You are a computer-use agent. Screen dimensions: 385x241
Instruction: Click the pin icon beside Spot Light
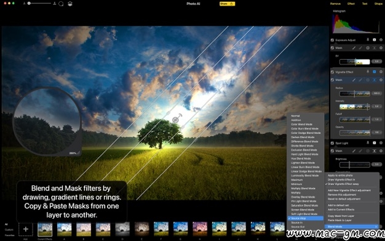pos(368,143)
